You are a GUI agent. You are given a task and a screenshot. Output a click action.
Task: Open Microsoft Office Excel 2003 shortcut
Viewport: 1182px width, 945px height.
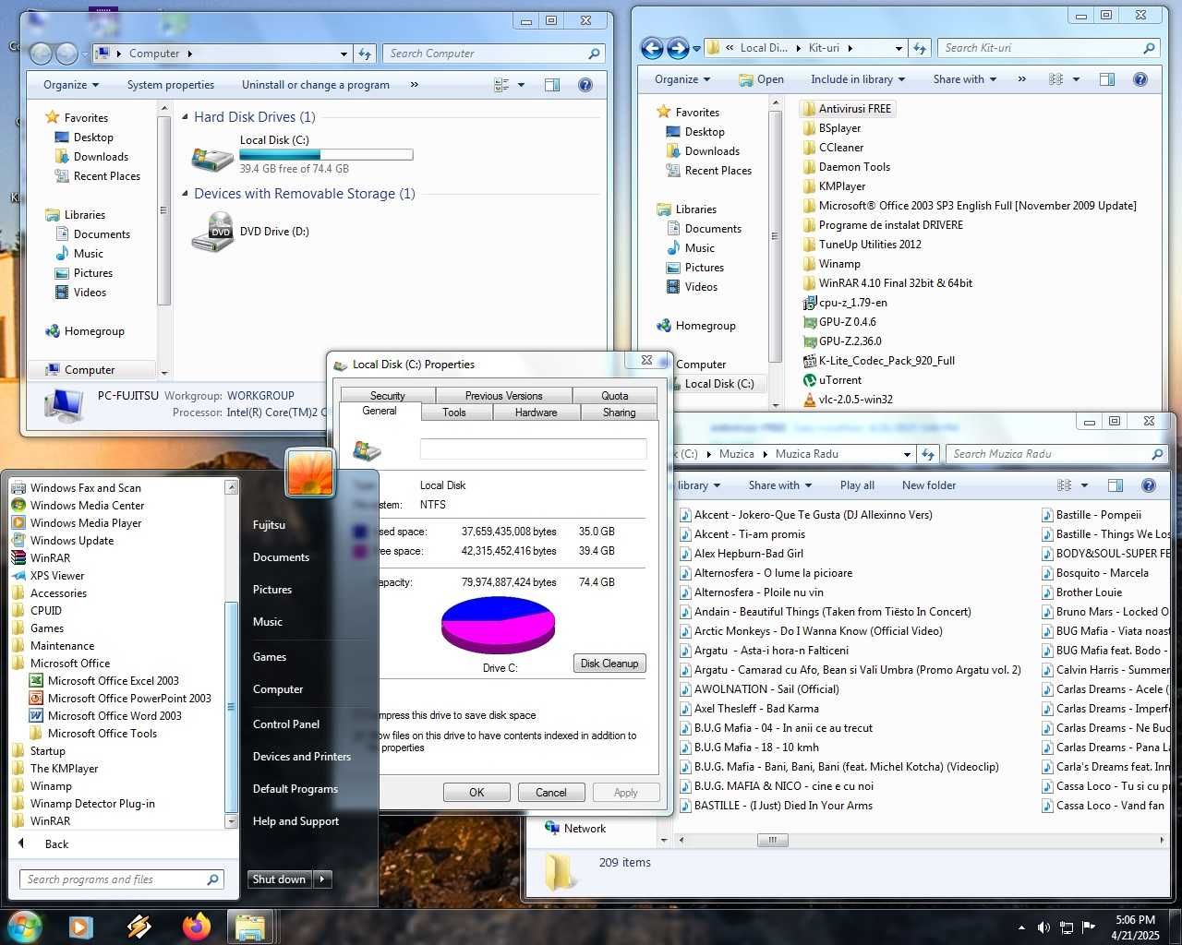click(104, 681)
